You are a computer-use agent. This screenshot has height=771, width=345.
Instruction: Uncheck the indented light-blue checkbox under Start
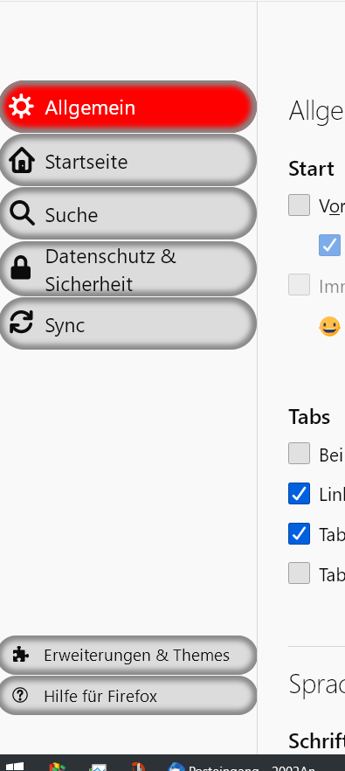[329, 245]
